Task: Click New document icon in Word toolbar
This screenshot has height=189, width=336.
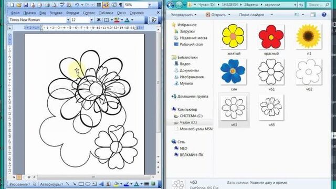Action: (x=12, y=5)
